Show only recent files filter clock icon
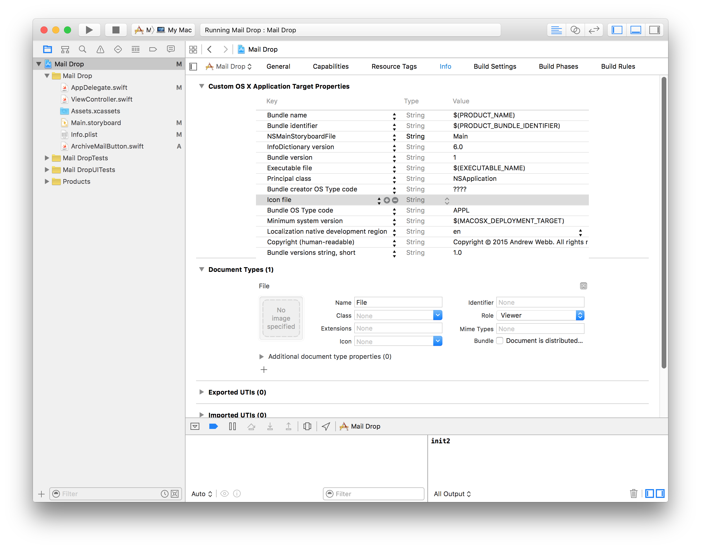701x549 pixels. (165, 494)
